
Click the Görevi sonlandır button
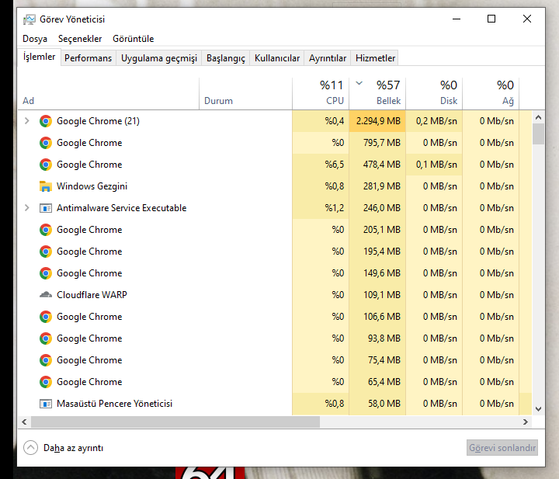coord(502,448)
